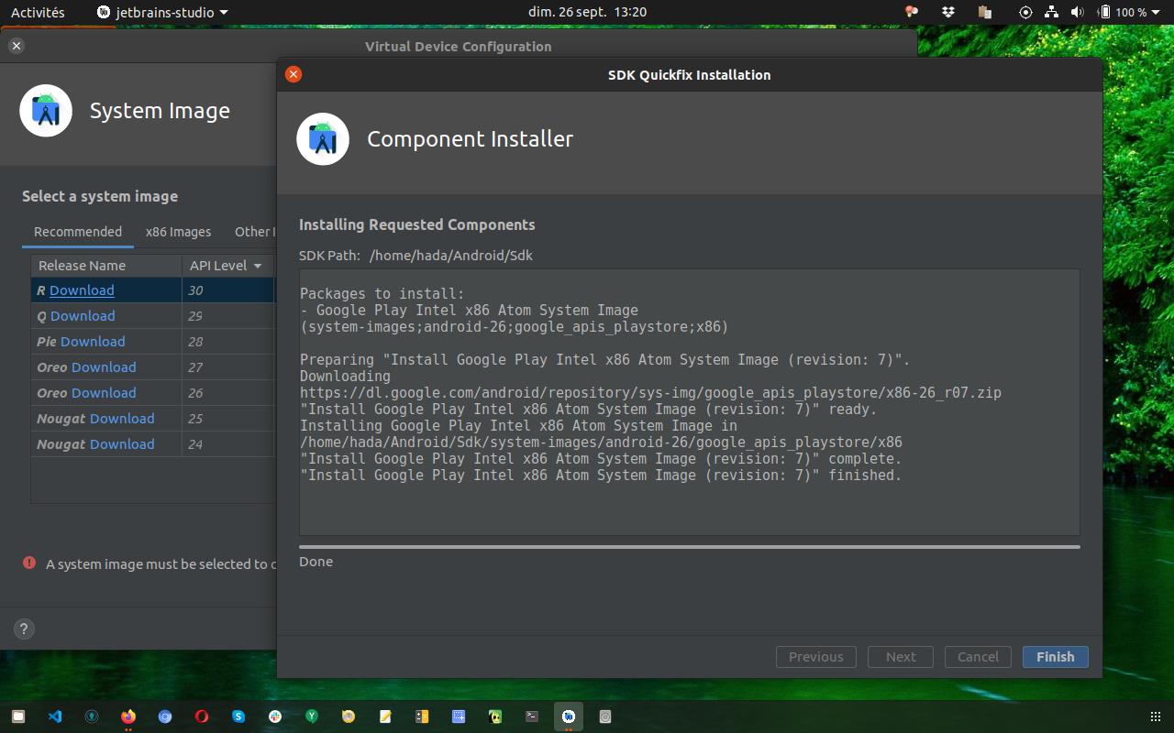
Task: Click the SDK Path /home/hada/Android/Sdk text
Action: click(x=450, y=256)
